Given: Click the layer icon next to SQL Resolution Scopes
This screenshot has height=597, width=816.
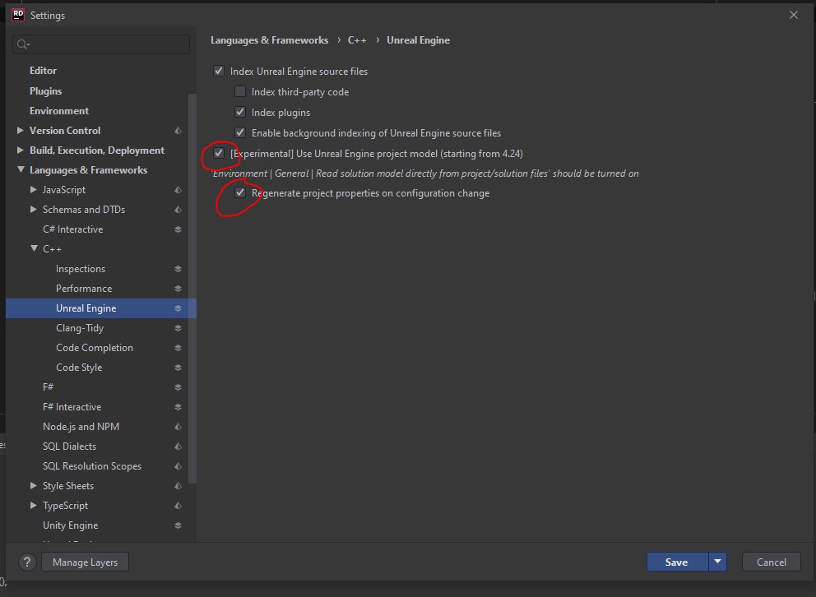Looking at the screenshot, I should point(178,466).
